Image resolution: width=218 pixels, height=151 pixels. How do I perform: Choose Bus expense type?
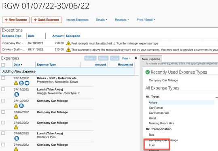pos(151,135)
